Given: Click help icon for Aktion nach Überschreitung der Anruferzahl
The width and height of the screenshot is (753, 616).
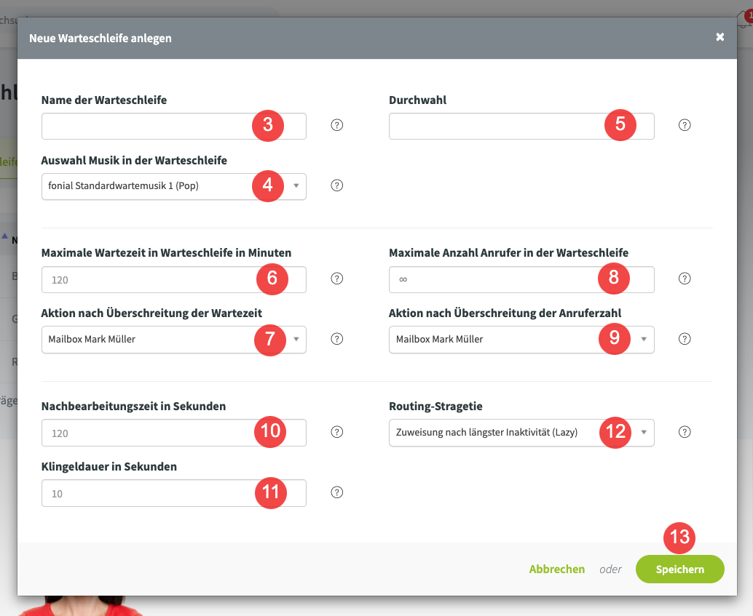Looking at the screenshot, I should click(685, 339).
